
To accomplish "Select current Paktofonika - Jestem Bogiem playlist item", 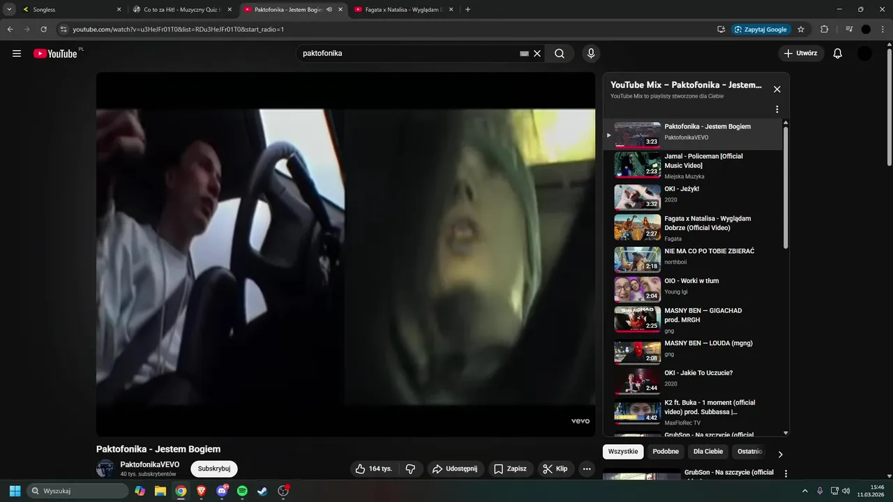I will 693,135.
